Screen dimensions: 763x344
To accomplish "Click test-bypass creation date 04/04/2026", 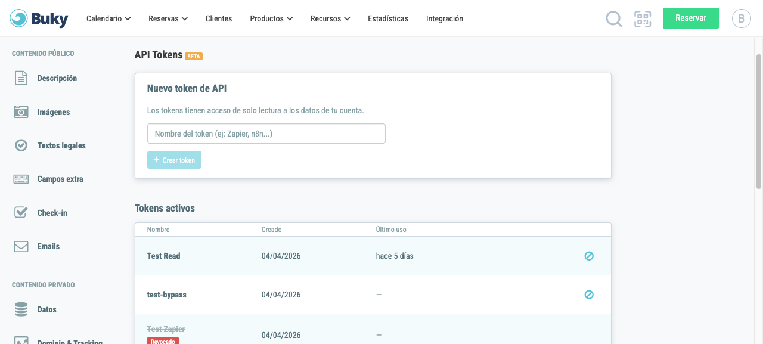I will 281,295.
